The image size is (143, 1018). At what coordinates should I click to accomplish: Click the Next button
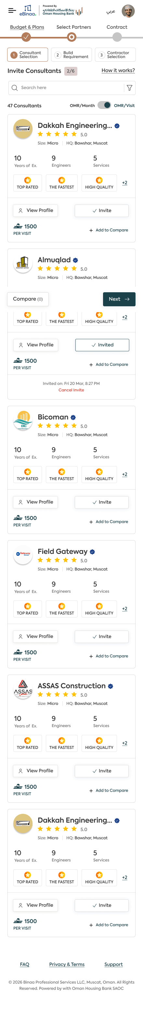(x=119, y=299)
